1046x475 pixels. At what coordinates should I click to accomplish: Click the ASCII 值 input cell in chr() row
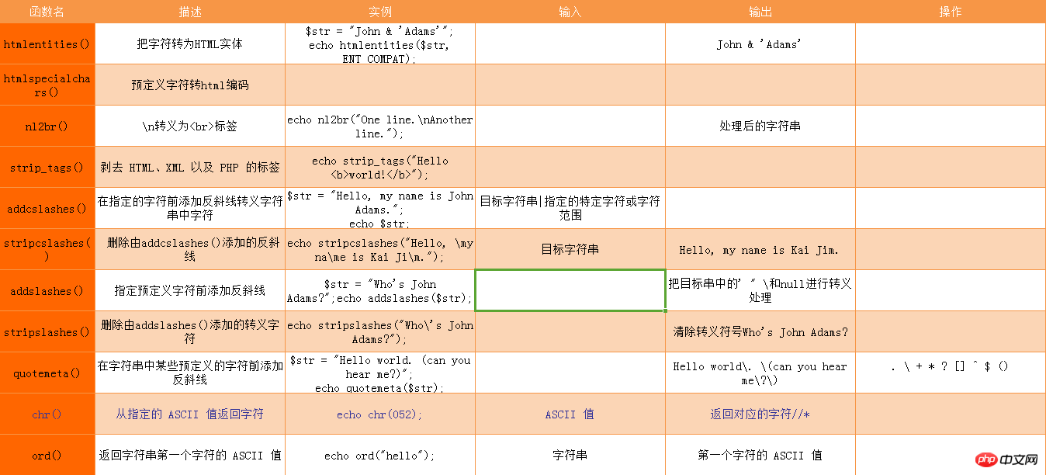(x=570, y=414)
